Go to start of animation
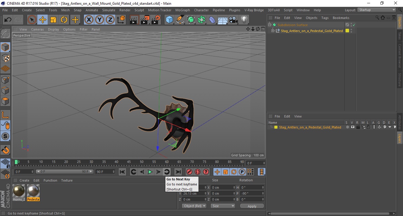 [122, 172]
